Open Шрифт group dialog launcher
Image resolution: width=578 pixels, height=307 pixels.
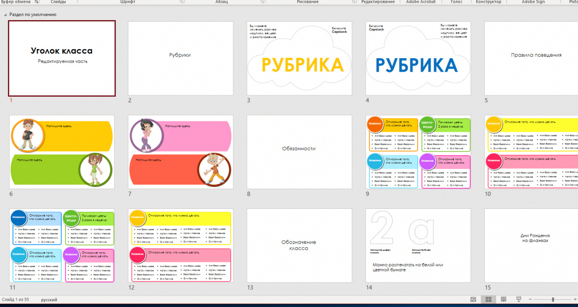click(182, 2)
